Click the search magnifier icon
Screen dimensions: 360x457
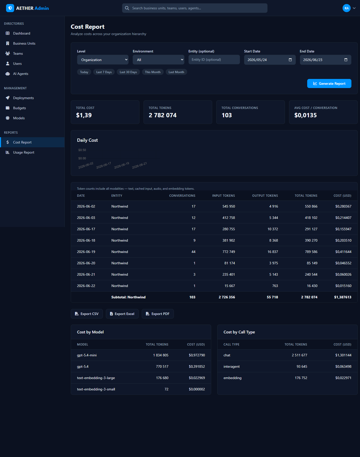[x=127, y=8]
